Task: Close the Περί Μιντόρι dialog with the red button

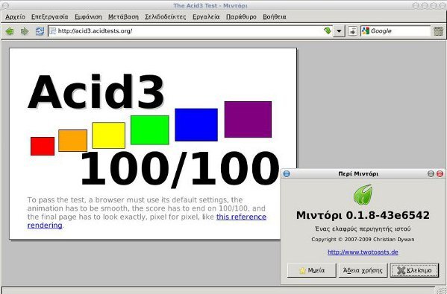Action: [x=440, y=173]
